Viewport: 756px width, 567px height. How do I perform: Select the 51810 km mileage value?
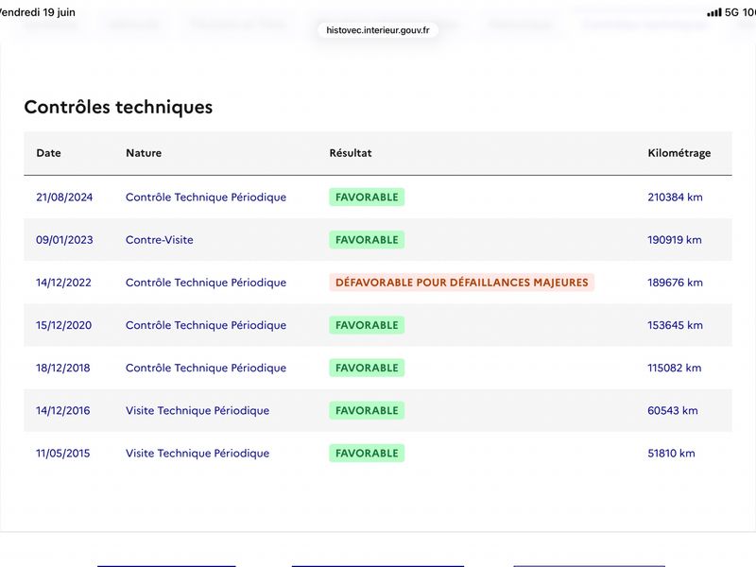point(671,454)
